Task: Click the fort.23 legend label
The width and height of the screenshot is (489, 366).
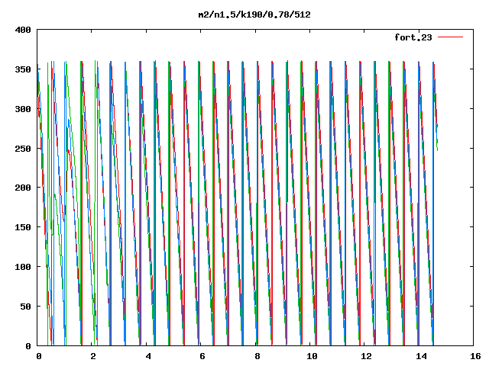Action: coord(413,37)
